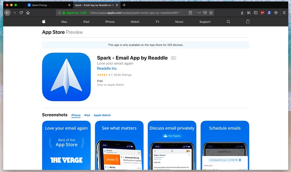Open the downloads arrow icon
The height and width of the screenshot is (172, 291).
click(242, 13)
